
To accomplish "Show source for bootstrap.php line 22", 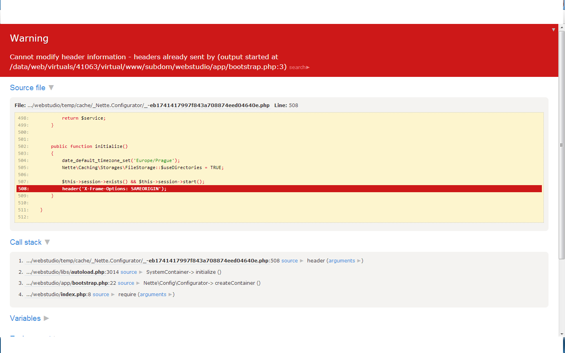I will point(126,283).
